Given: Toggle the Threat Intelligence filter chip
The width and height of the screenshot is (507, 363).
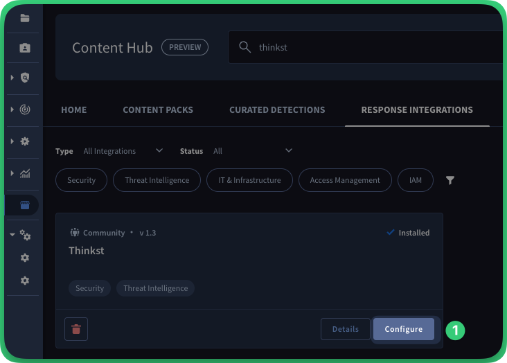Looking at the screenshot, I should 157,180.
